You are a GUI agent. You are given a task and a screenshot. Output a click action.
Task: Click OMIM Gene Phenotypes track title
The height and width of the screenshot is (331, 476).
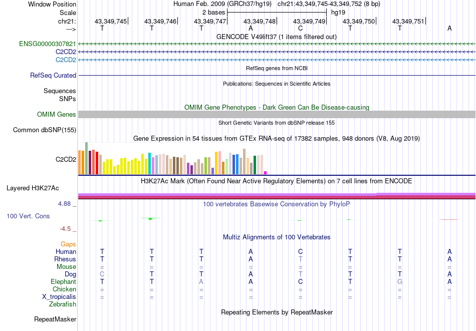[x=277, y=107]
